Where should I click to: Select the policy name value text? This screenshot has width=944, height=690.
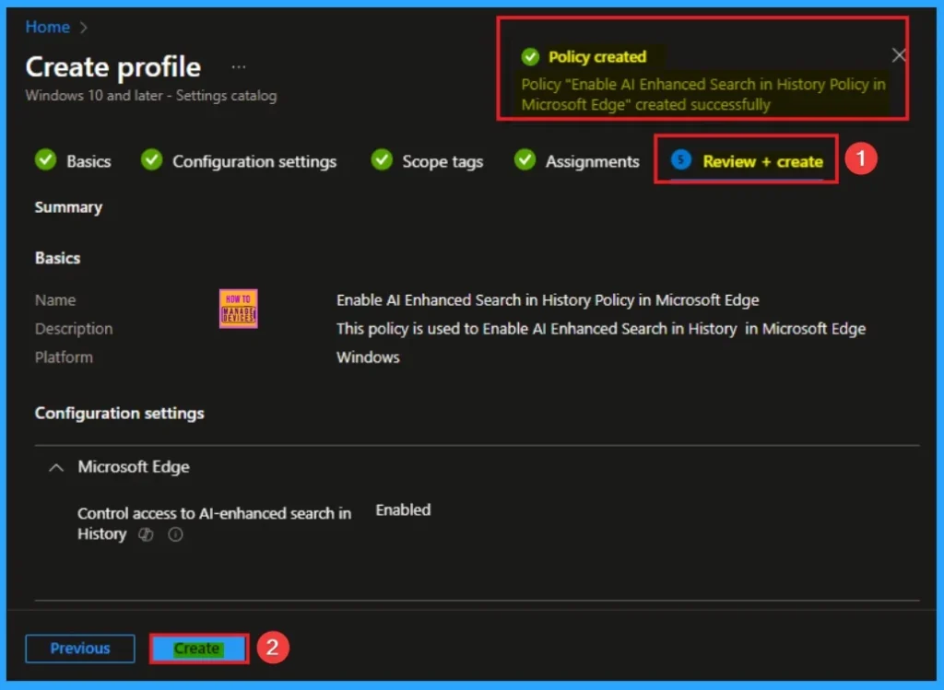548,300
